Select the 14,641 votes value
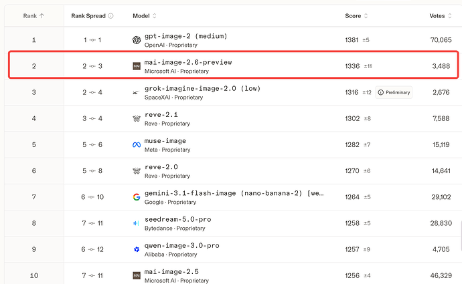The image size is (462, 284). [441, 171]
